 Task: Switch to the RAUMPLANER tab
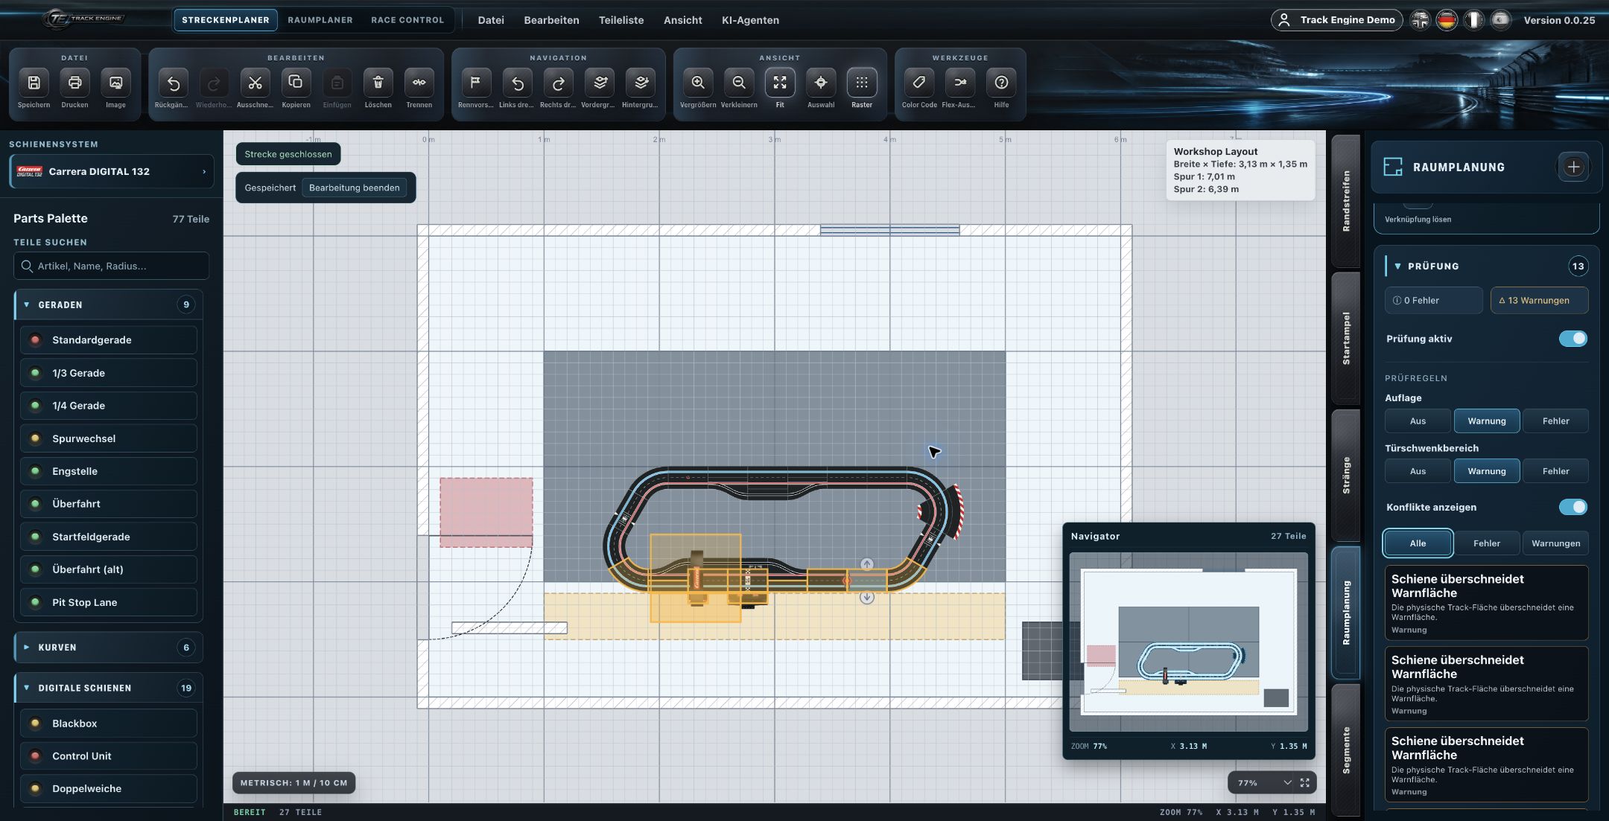(320, 20)
